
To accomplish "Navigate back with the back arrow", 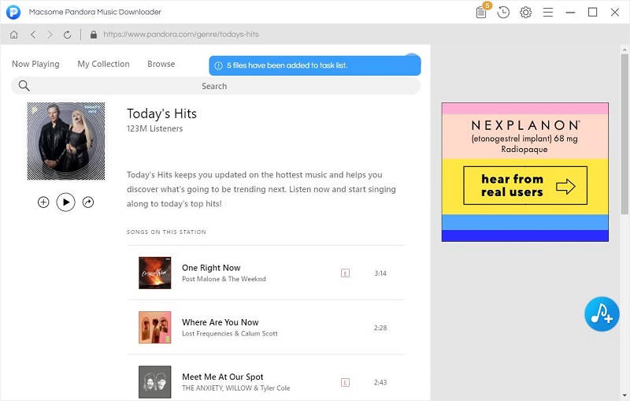I will [33, 35].
